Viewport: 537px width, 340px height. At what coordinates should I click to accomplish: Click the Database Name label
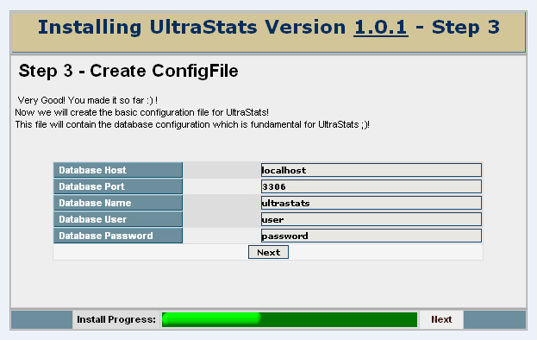tap(118, 203)
